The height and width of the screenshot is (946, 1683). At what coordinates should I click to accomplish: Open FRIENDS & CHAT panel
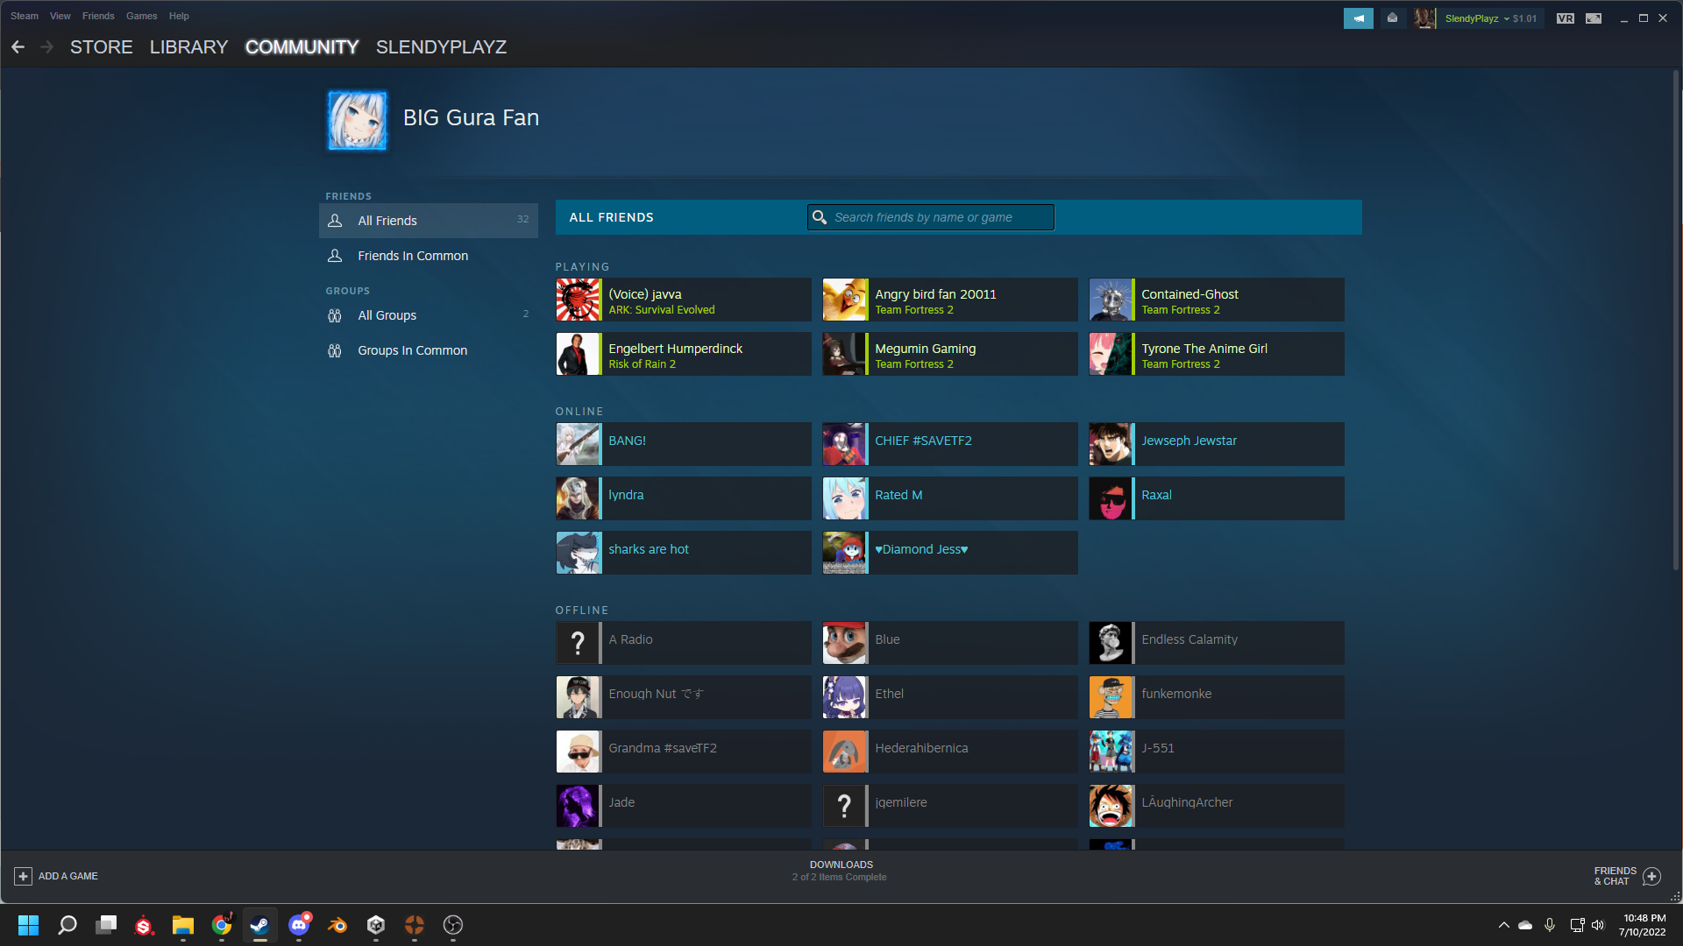point(1627,876)
